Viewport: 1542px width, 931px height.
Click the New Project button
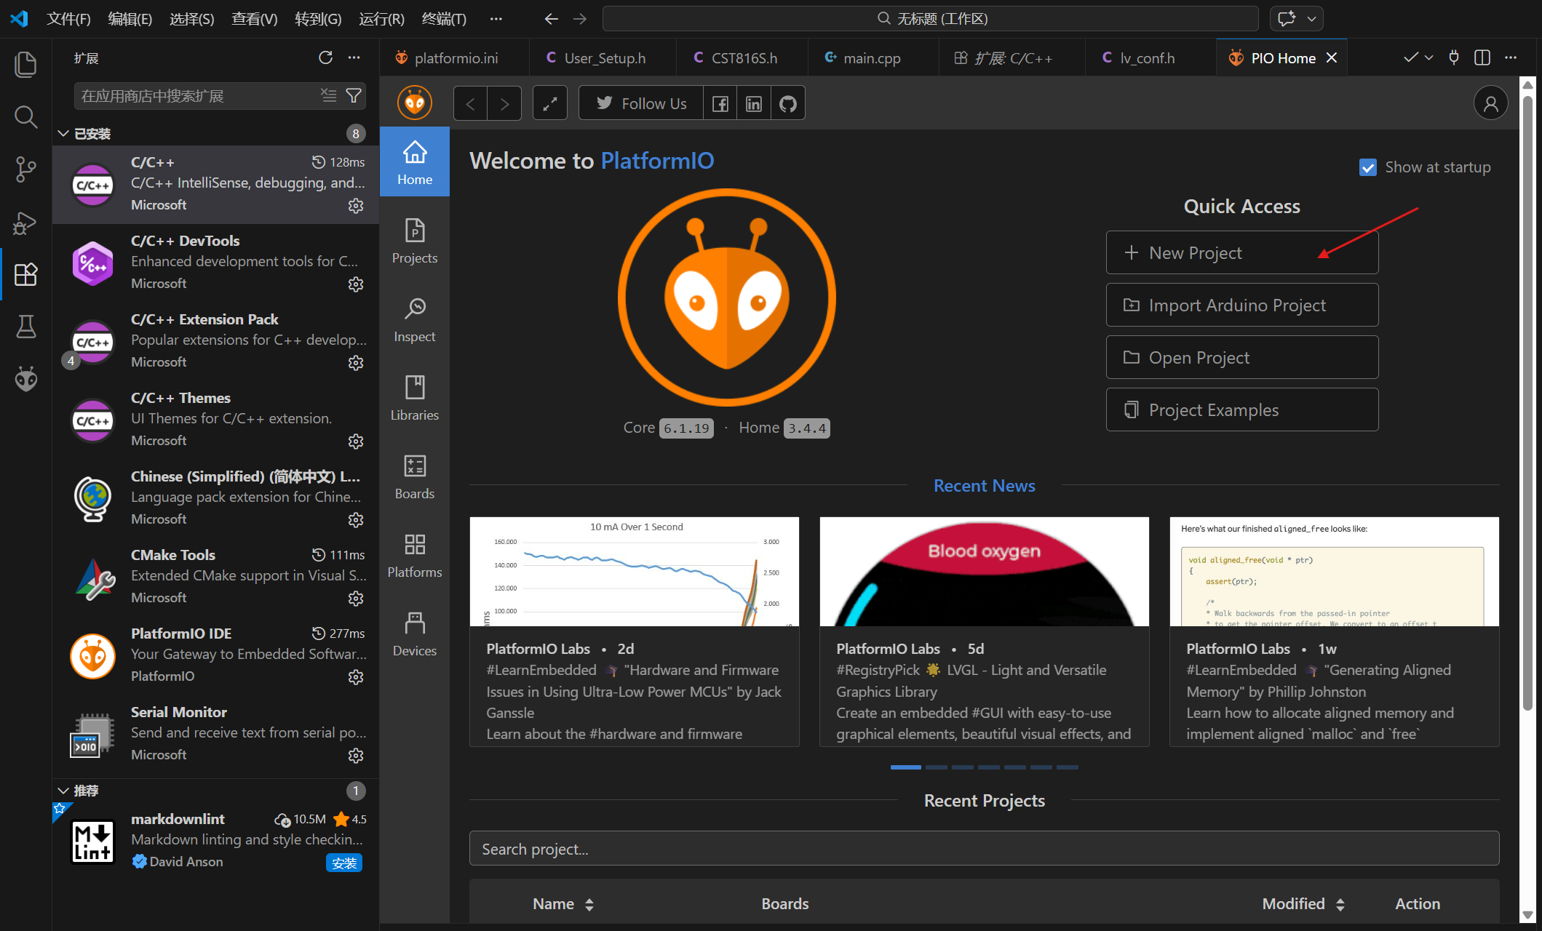(1241, 252)
